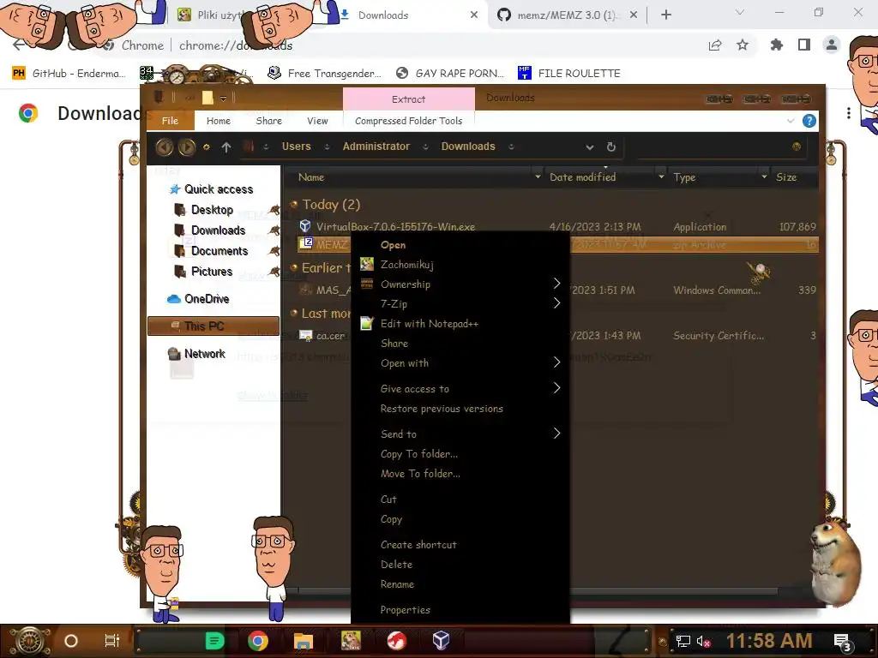Open the GitHub - Enderma... bookmark
878x658 pixels.
[x=69, y=74]
